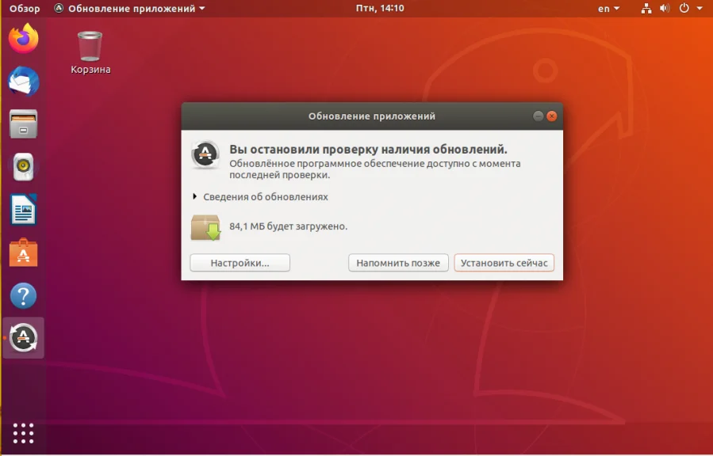Launch LibreOffice Writer from the dock

(x=23, y=209)
